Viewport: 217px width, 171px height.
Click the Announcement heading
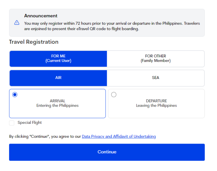41,16
